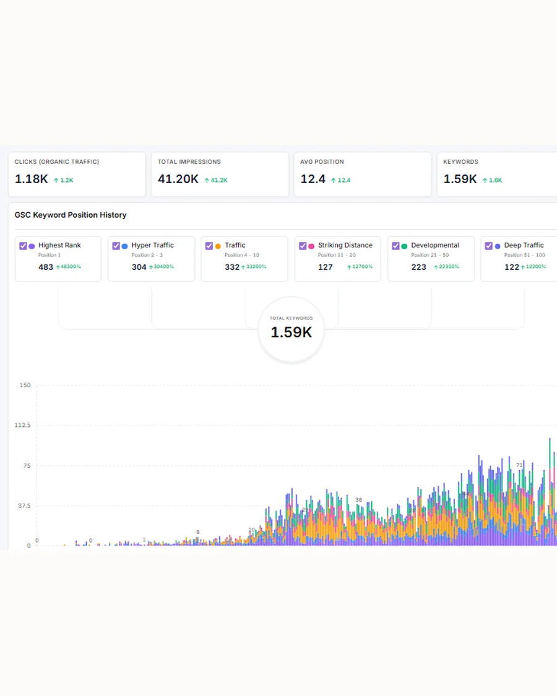Toggle the Traffic series checkbox
The image size is (557, 696).
209,246
